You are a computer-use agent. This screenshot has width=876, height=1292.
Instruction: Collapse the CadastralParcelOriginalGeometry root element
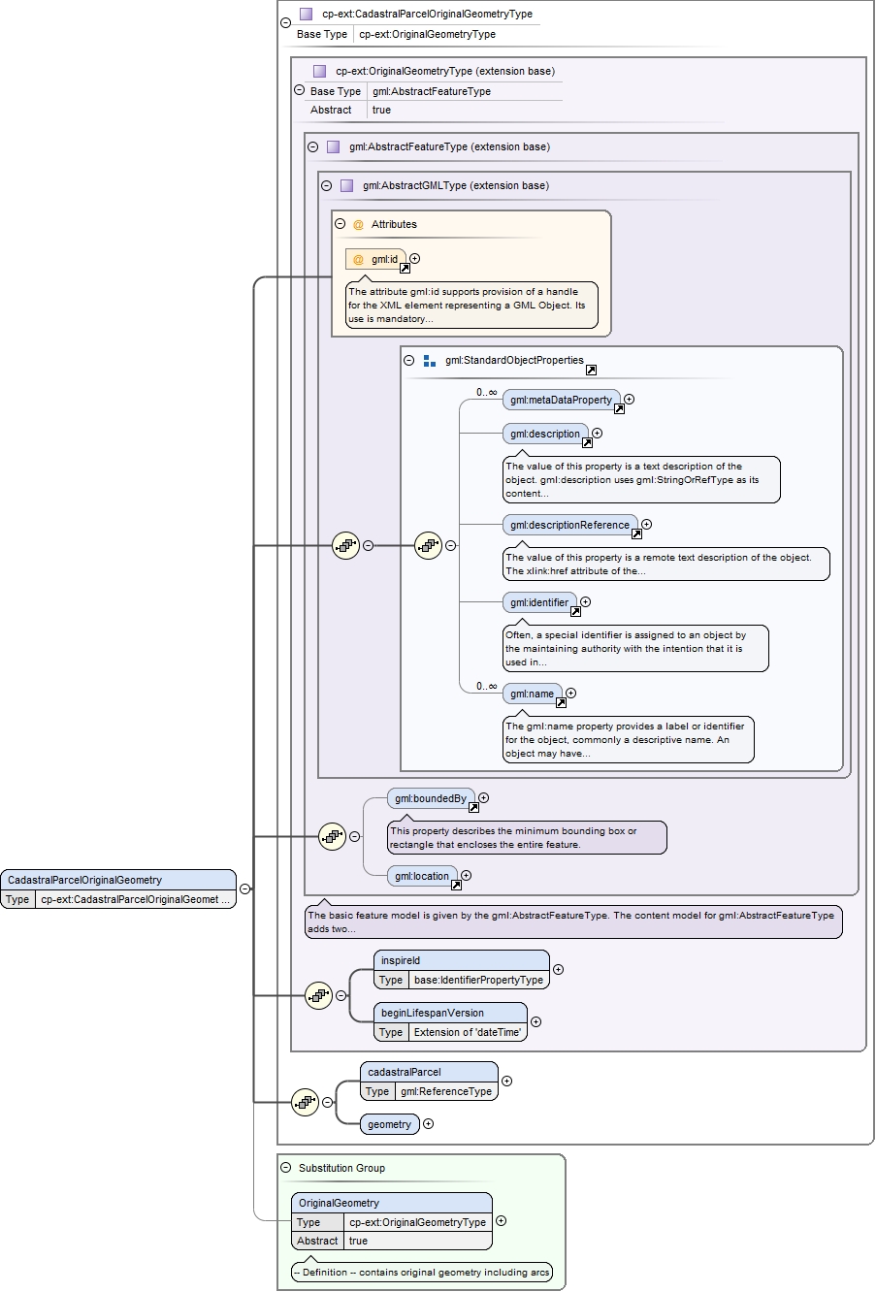(244, 888)
